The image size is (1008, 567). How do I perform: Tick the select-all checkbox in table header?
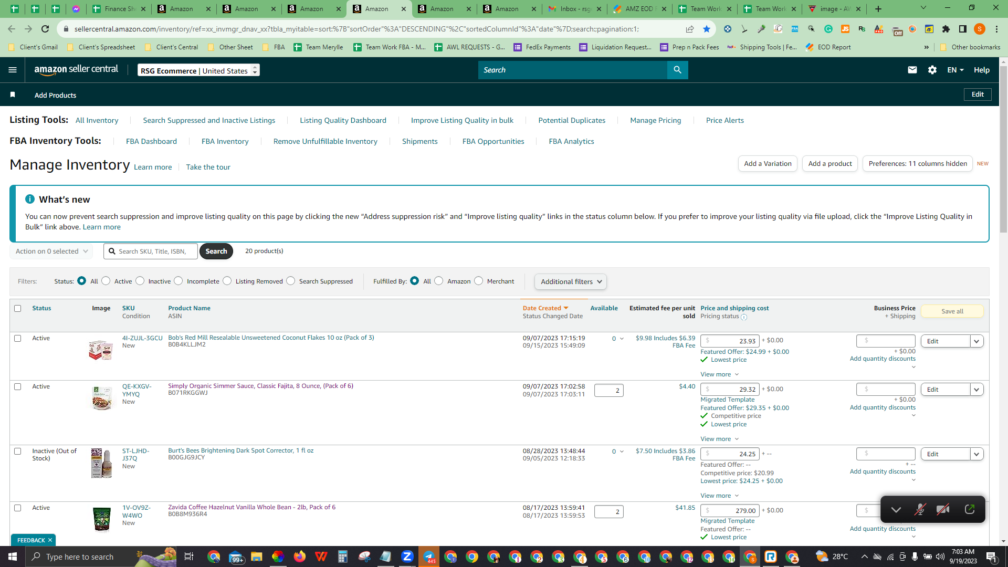click(x=18, y=308)
